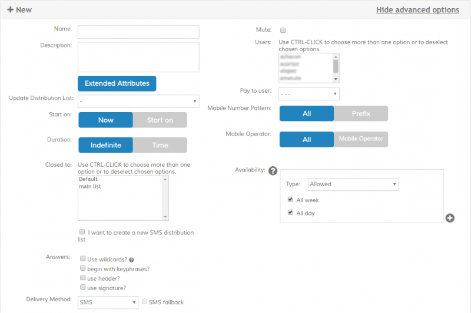
Task: Switch Start on to the Start on option
Action: click(160, 120)
